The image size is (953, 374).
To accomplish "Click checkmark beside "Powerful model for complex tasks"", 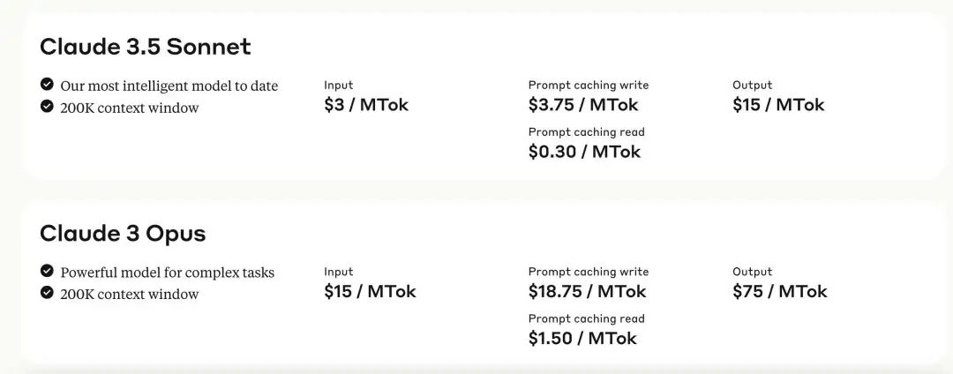I will tap(47, 271).
